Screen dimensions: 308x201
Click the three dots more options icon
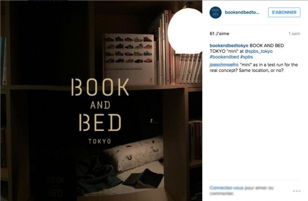296,191
